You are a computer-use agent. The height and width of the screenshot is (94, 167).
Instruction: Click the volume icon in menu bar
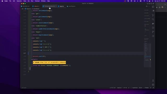(135, 1)
